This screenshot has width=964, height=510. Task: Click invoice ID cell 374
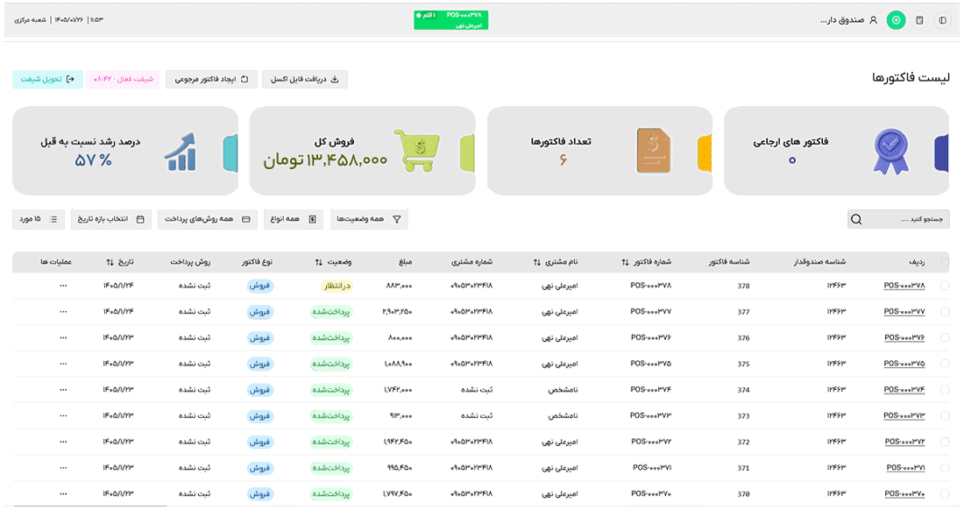pos(743,390)
